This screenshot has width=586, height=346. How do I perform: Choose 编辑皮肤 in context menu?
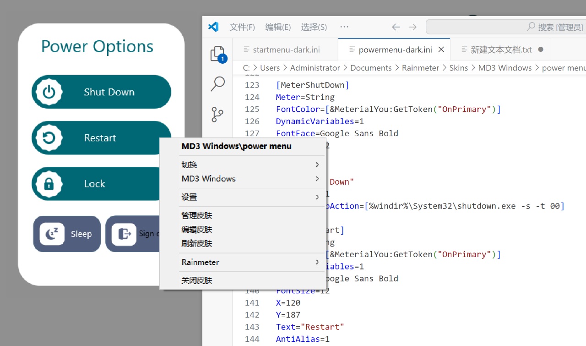[197, 230]
